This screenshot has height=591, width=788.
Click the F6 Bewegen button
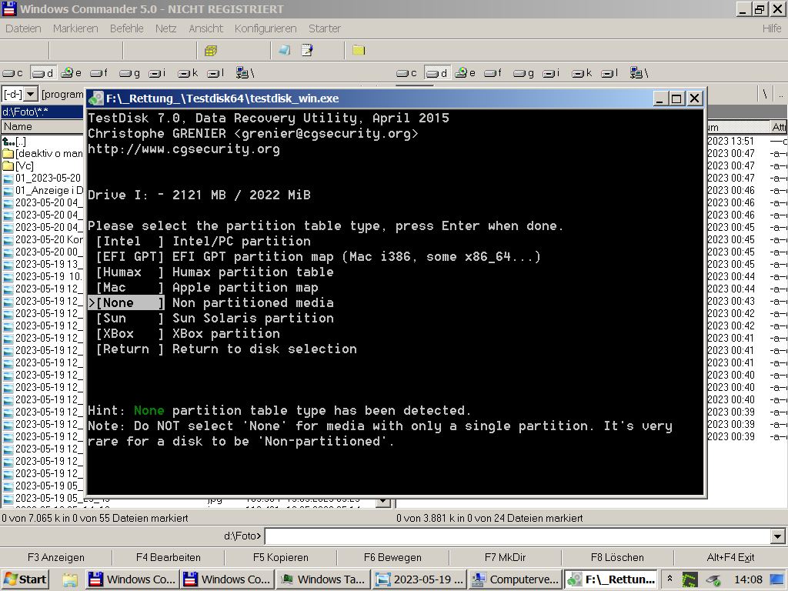pyautogui.click(x=392, y=557)
